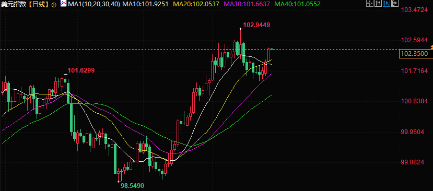Click the MA20:102.0537 value
433x191 pixels.
[x=196, y=4]
